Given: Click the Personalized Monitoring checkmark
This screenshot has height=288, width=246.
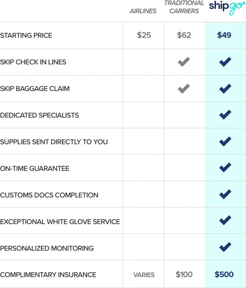Looking at the screenshot, I should click(225, 247).
